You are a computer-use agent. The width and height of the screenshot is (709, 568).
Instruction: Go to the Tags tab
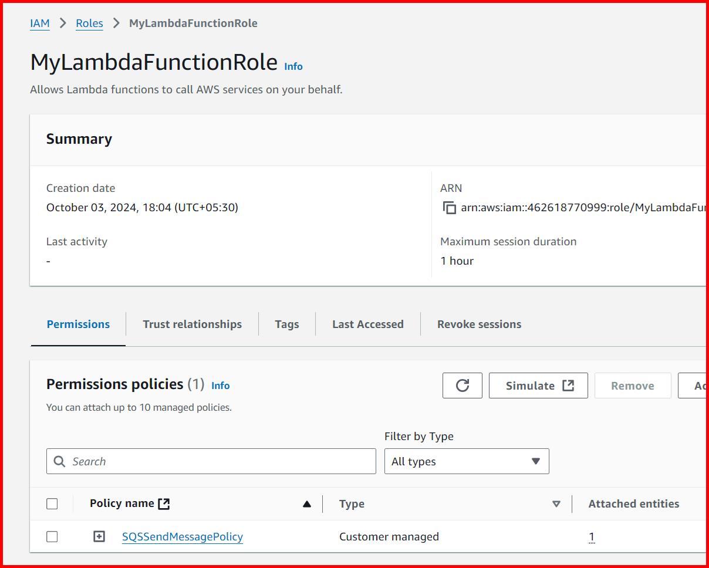point(287,324)
